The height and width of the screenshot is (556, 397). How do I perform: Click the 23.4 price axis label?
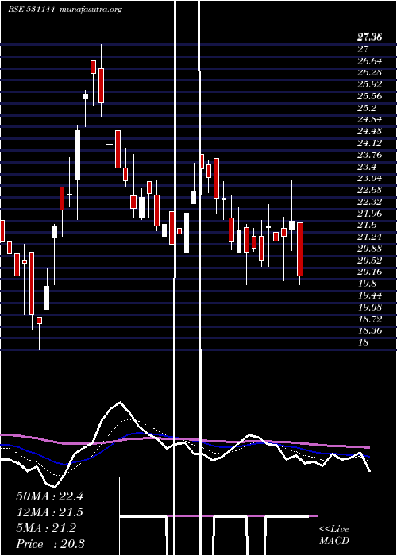[367, 166]
